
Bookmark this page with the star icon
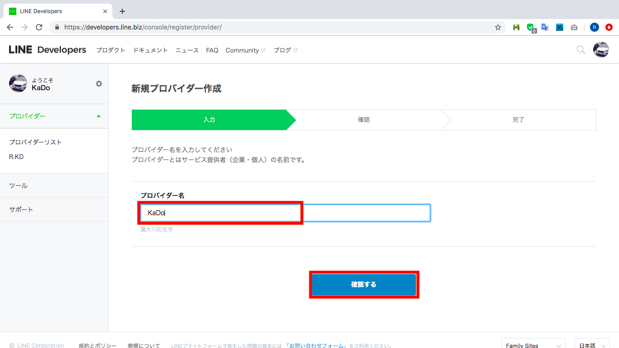[x=498, y=27]
